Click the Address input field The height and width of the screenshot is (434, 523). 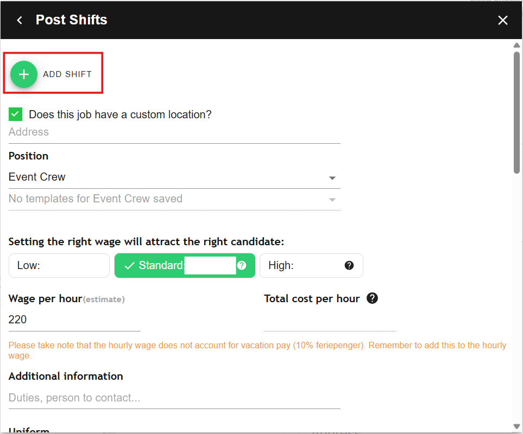tap(174, 132)
